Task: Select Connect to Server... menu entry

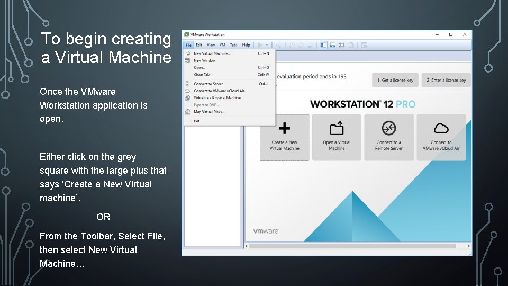Action: pos(229,84)
